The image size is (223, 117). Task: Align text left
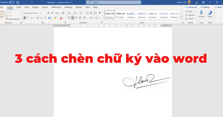pyautogui.click(x=69, y=18)
